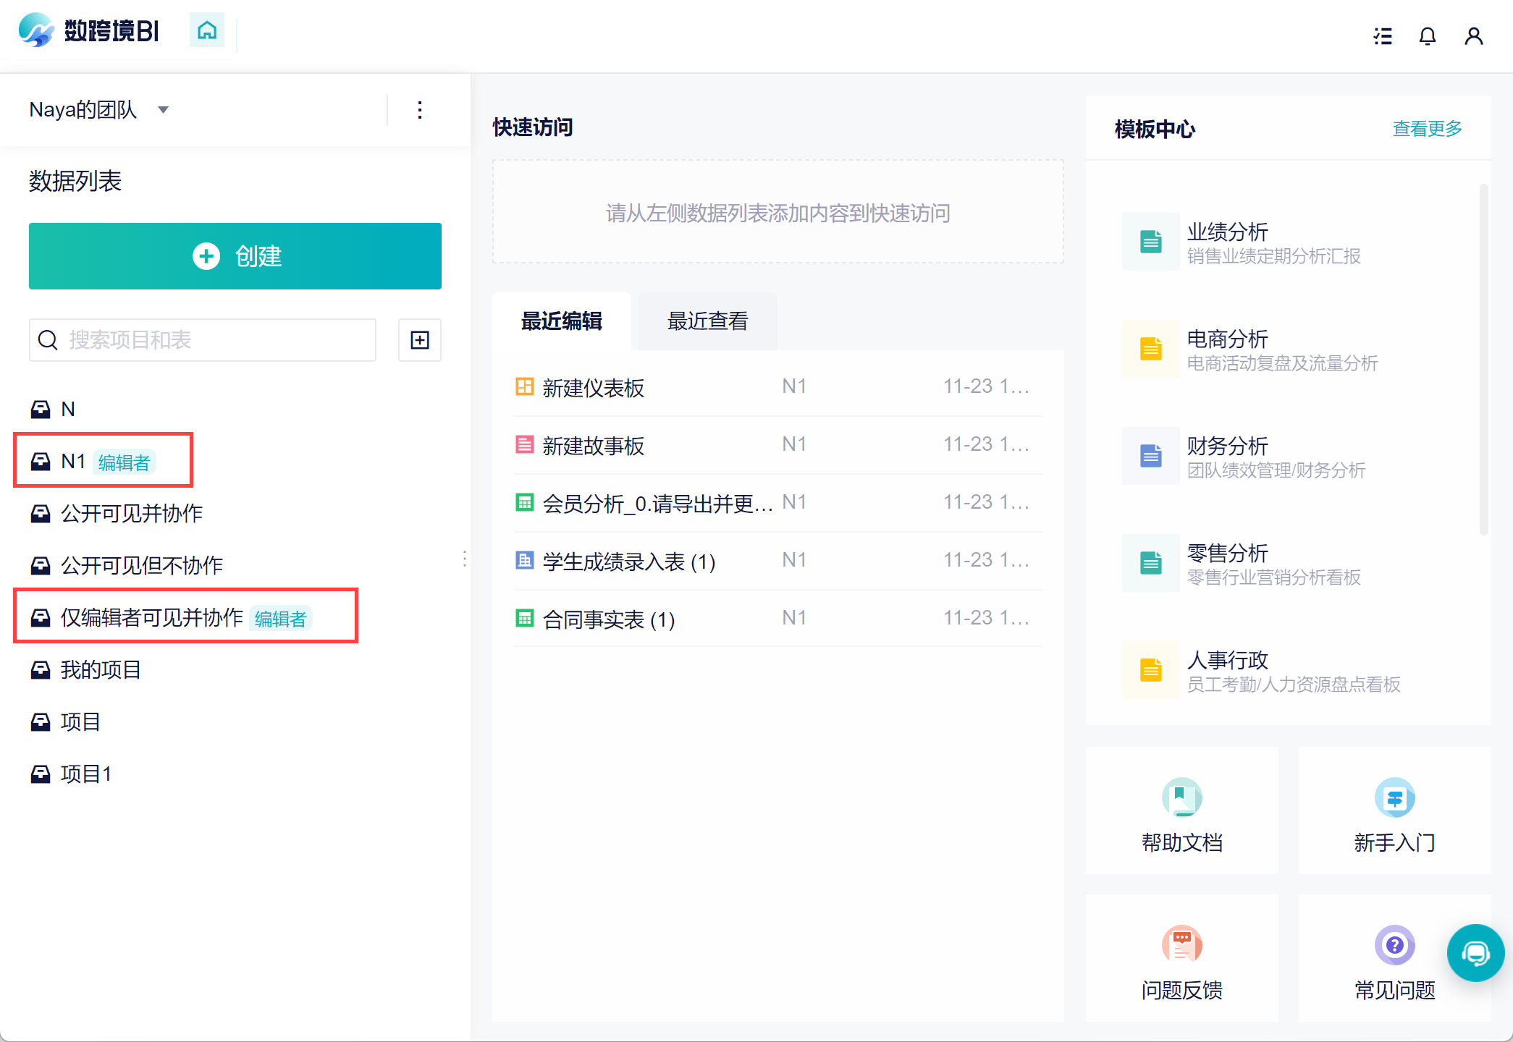Click the home icon in header
This screenshot has width=1513, height=1042.
coord(207,30)
